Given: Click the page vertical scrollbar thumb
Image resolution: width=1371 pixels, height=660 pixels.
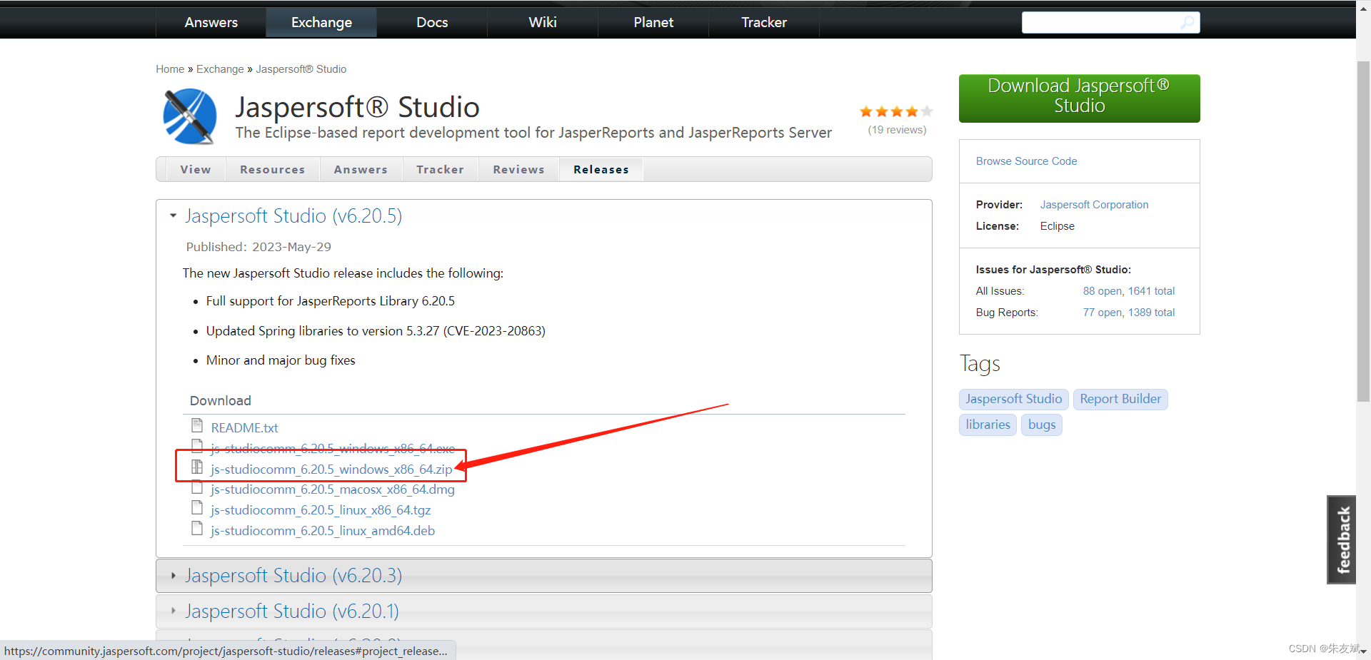Looking at the screenshot, I should pyautogui.click(x=1363, y=232).
